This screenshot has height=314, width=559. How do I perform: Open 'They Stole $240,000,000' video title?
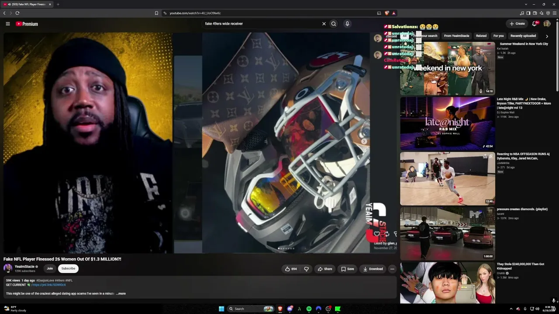pos(520,266)
